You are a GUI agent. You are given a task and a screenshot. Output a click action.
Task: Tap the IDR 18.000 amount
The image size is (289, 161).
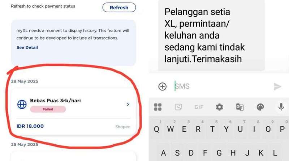(30, 126)
